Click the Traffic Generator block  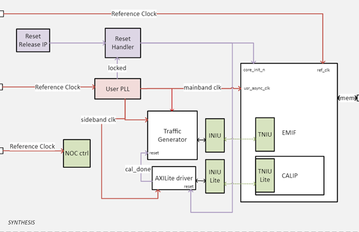pos(173,135)
